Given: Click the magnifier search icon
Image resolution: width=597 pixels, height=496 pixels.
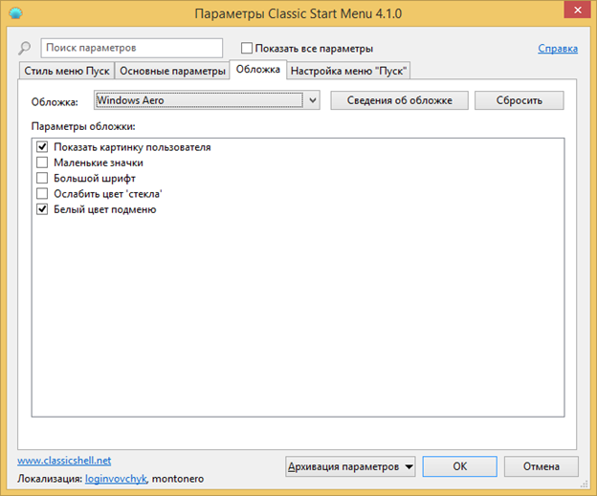Looking at the screenshot, I should pos(25,48).
